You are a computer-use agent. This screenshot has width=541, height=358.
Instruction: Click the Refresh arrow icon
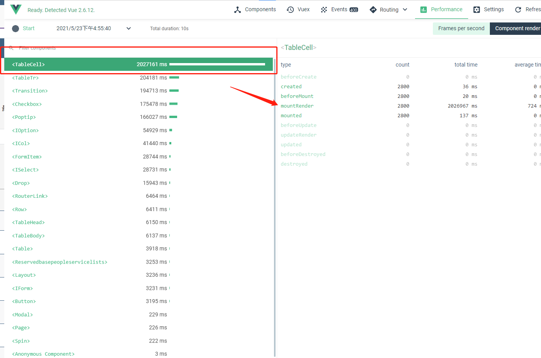[518, 10]
